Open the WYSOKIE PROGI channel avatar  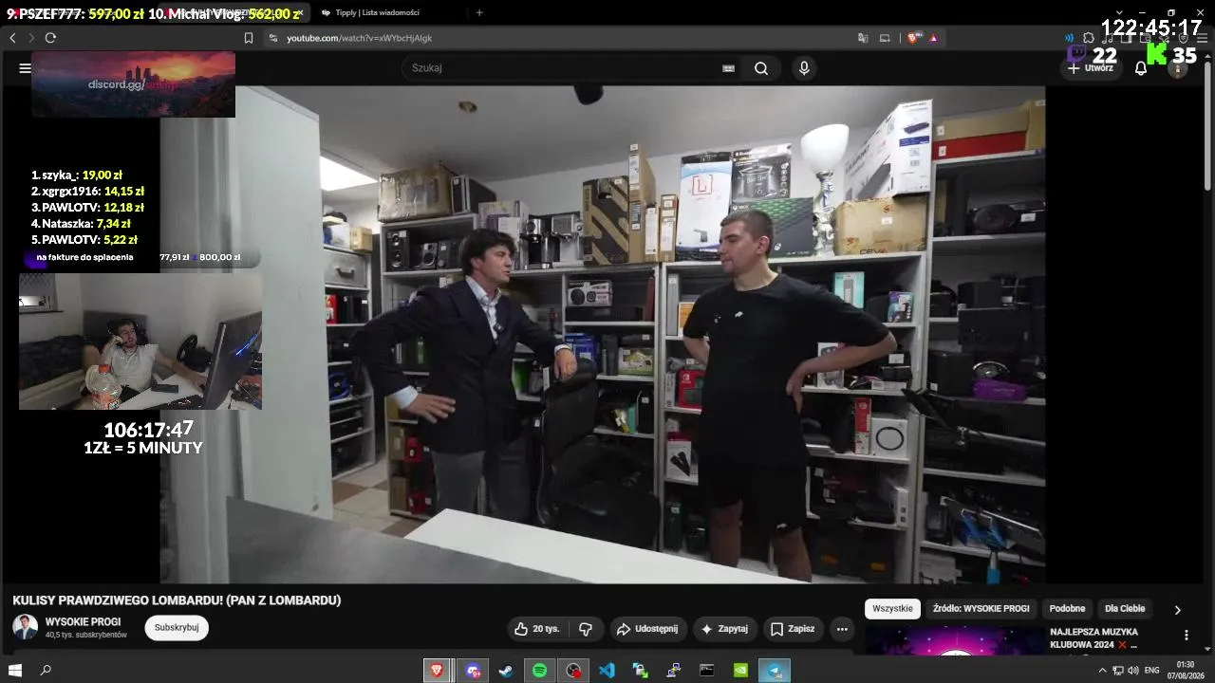point(25,627)
